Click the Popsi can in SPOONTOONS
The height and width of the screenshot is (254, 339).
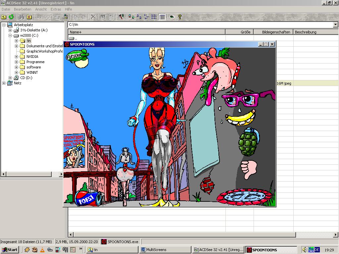[x=88, y=198]
